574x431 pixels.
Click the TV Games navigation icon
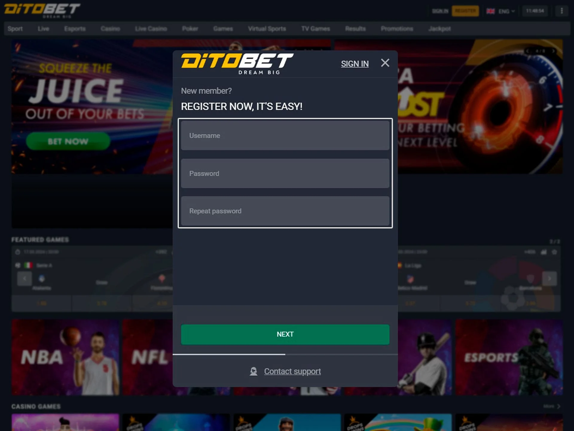pos(315,28)
